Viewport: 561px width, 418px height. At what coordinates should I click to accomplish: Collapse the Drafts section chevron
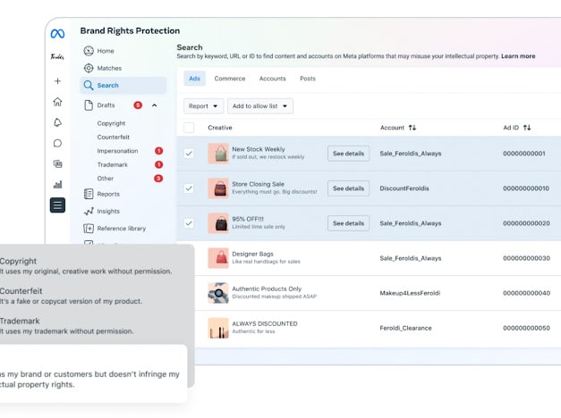click(155, 105)
